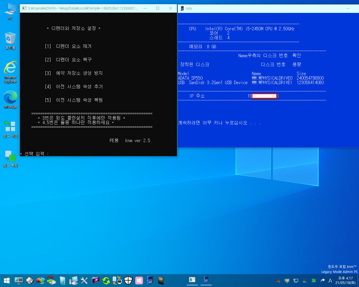
Task: Open the wrench and screwdriver tools icon
Action: (x=84, y=280)
